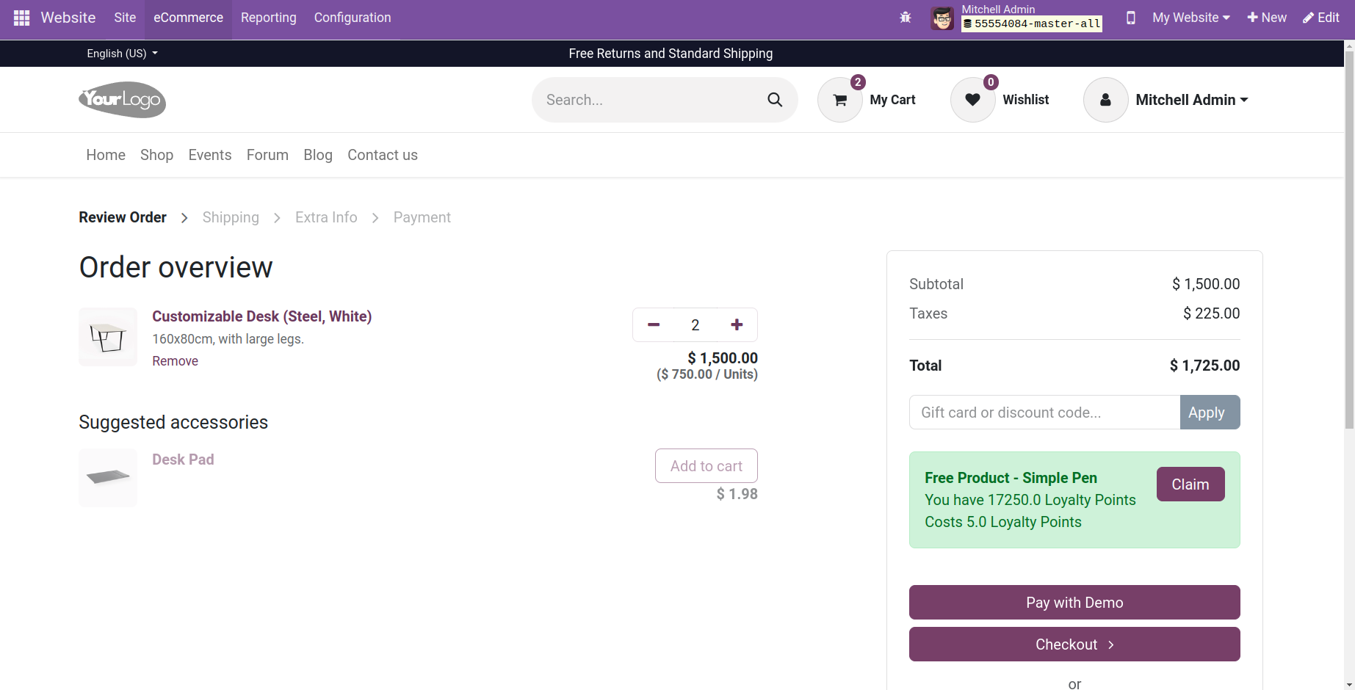Switch to mobile preview via phone icon
1355x690 pixels.
[1131, 18]
